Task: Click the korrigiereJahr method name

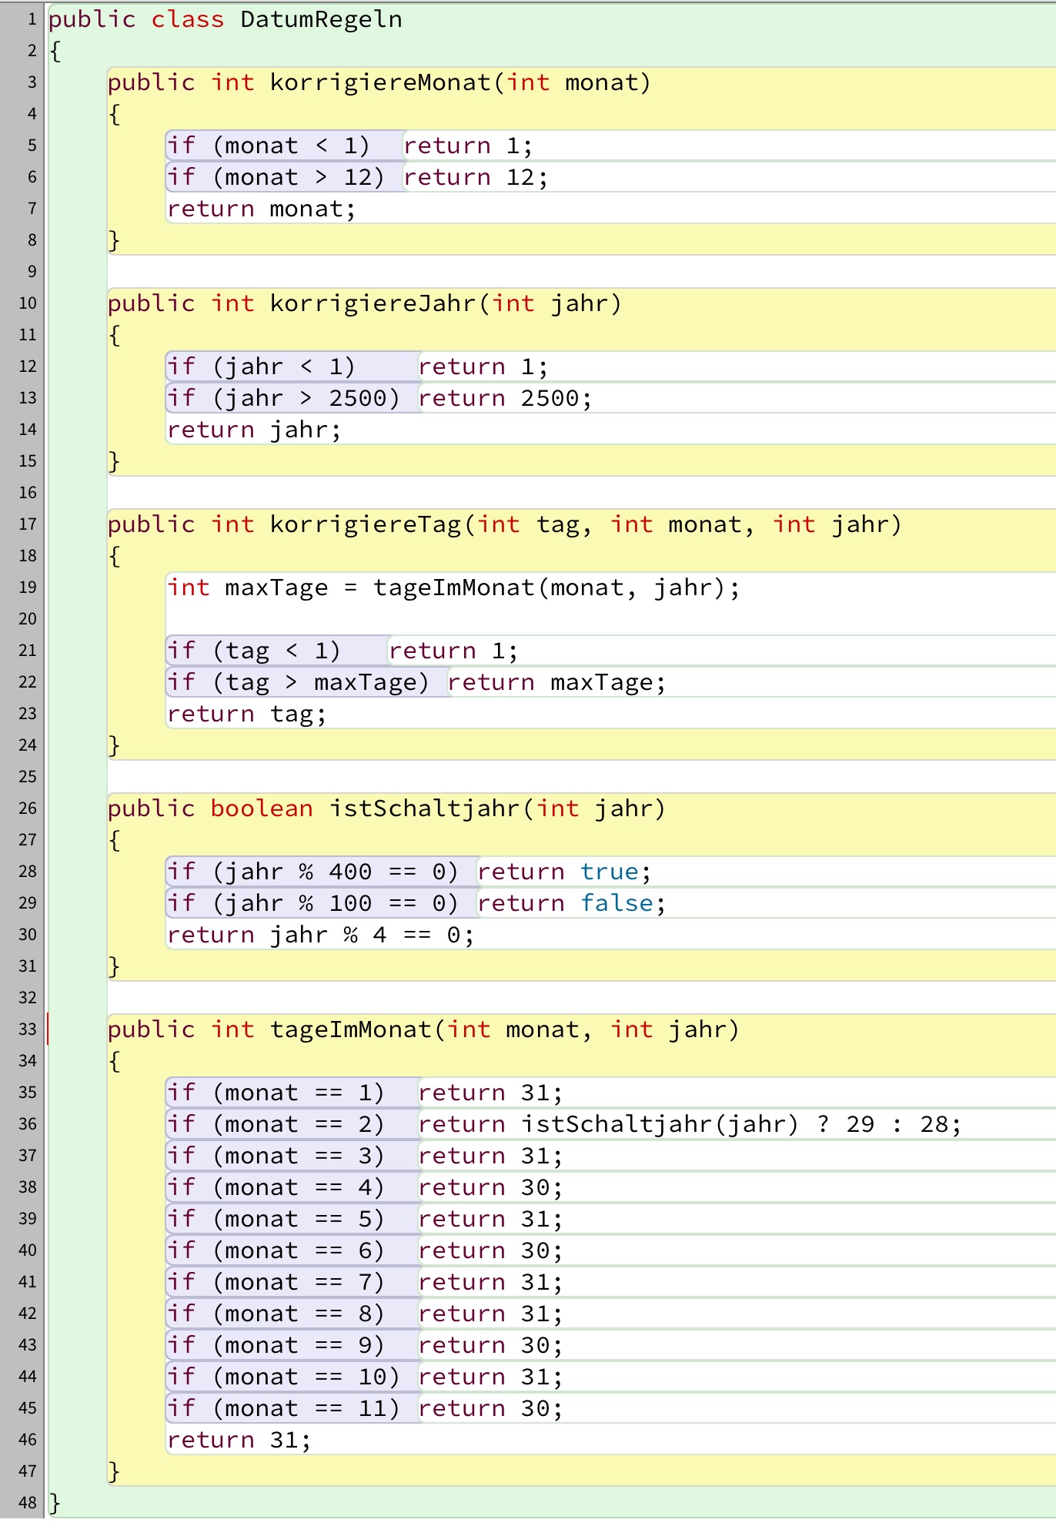Action: 373,303
